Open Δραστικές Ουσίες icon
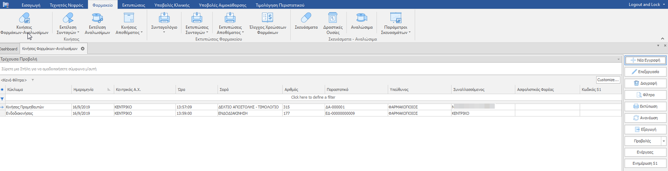Screen dimensions: 668x171 [332, 18]
